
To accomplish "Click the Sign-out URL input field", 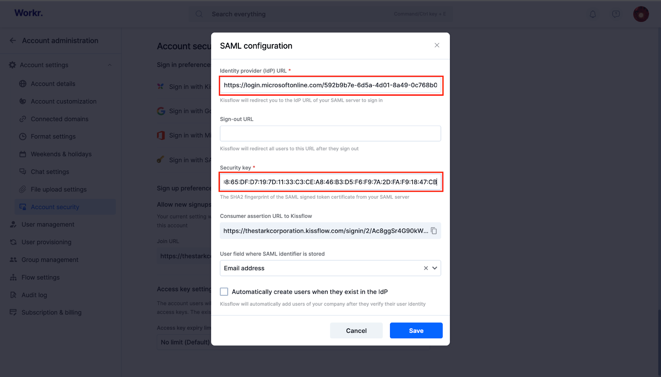I will [x=330, y=134].
